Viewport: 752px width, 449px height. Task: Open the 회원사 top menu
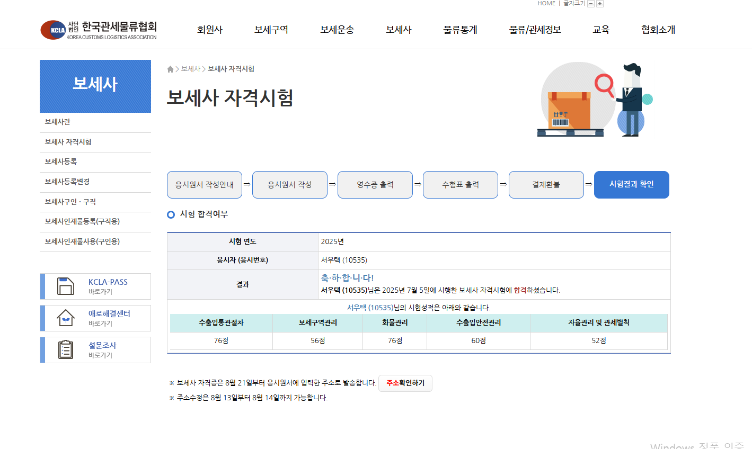(209, 30)
